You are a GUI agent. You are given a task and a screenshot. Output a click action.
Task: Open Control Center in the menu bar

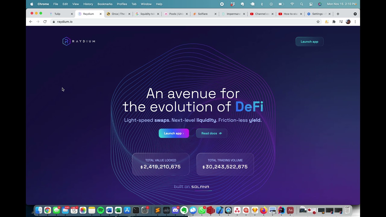click(311, 4)
